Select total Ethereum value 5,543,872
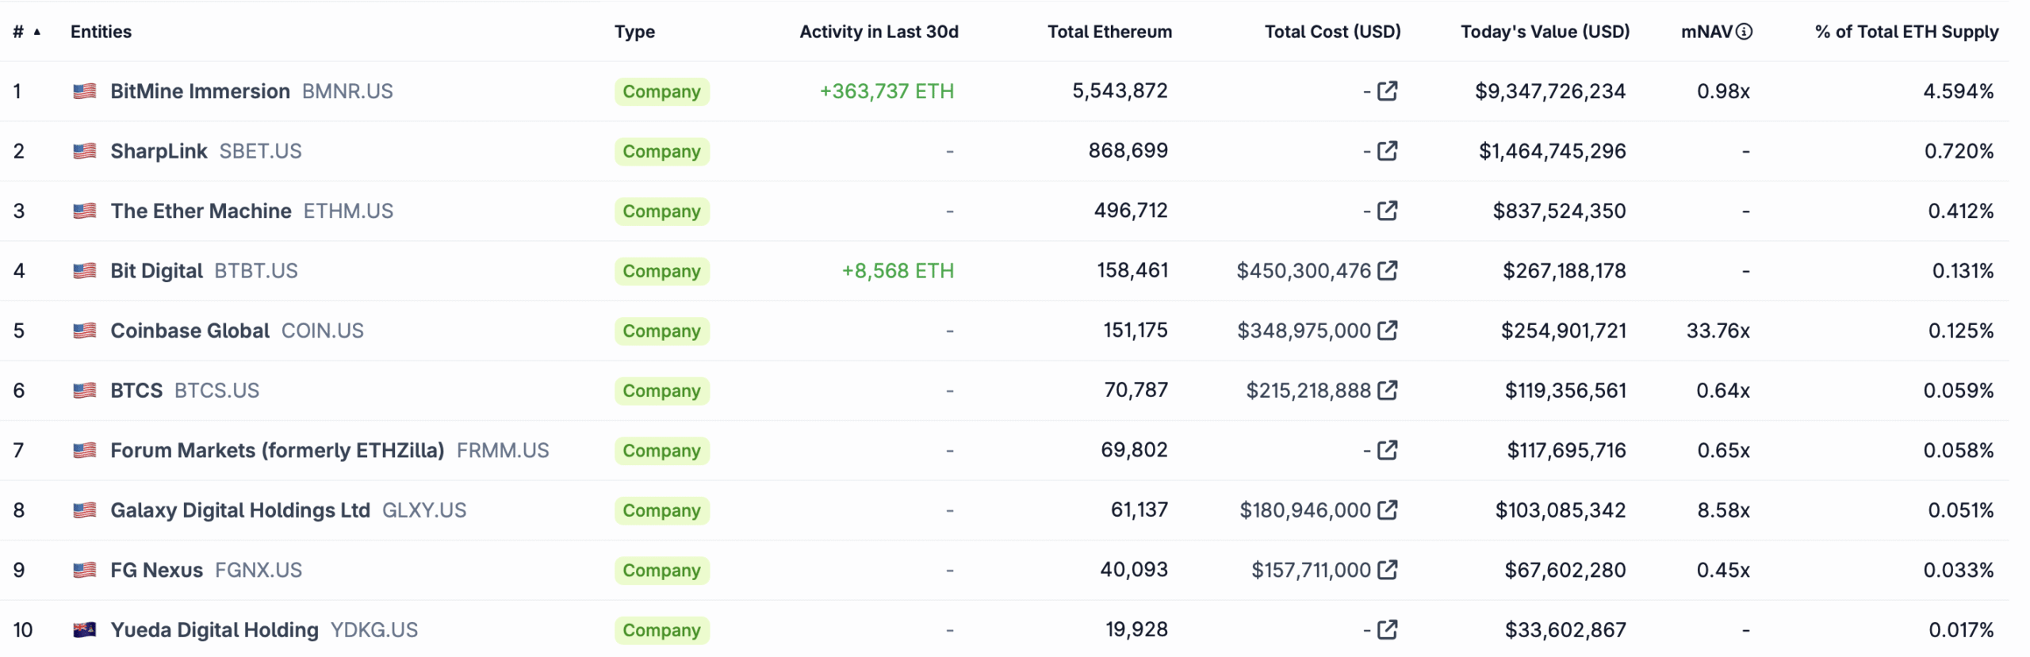 (x=1120, y=90)
